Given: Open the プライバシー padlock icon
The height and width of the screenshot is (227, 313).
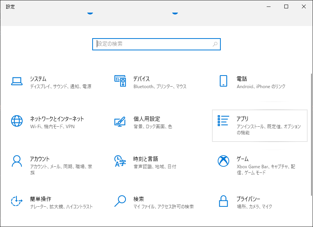Looking at the screenshot, I should click(223, 201).
